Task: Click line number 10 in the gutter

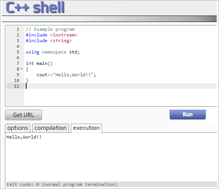Action: coord(17,80)
